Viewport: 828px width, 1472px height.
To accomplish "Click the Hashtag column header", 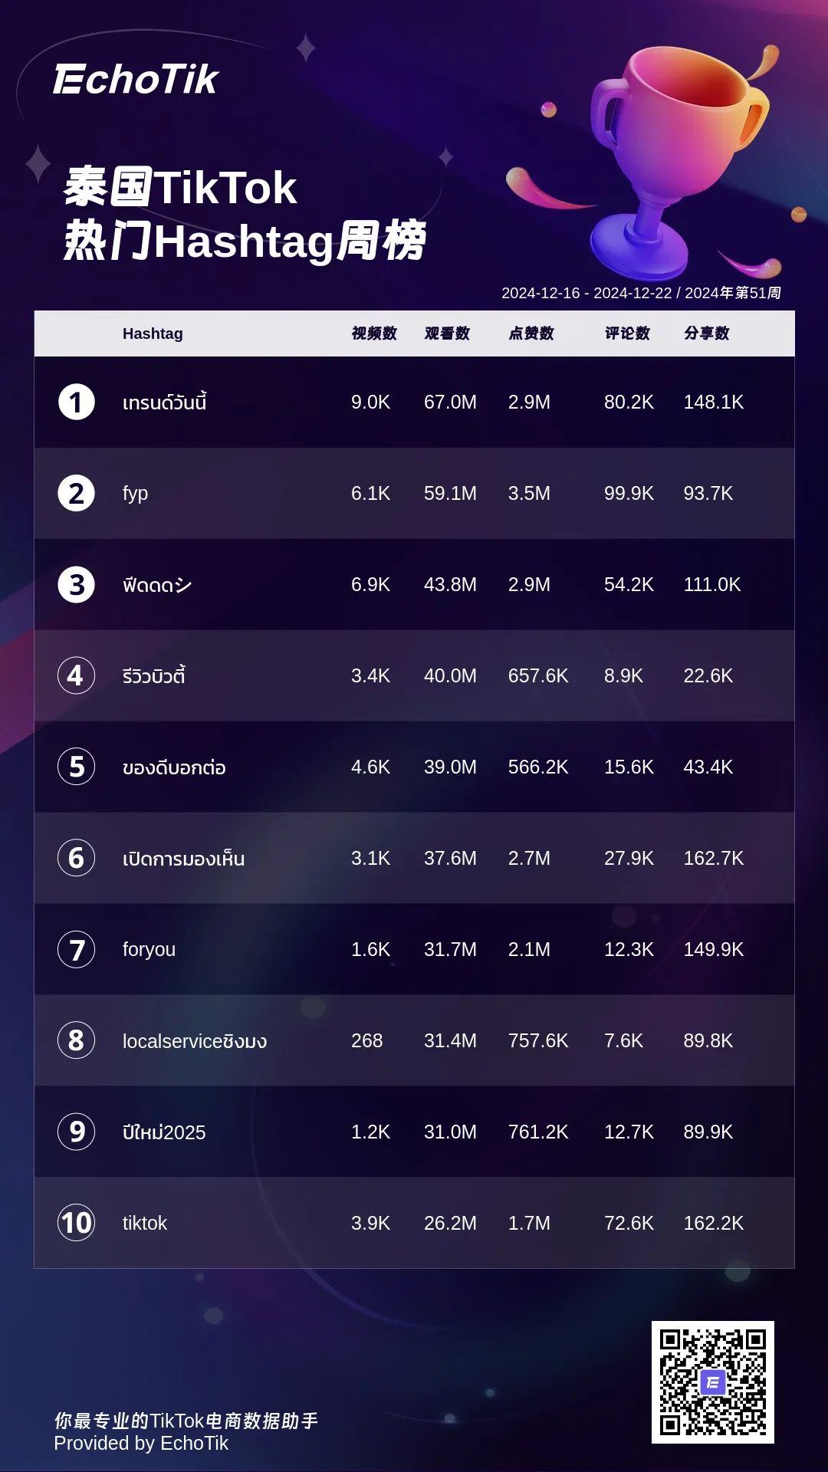I will point(153,333).
